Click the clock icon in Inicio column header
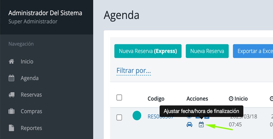 tap(231, 99)
